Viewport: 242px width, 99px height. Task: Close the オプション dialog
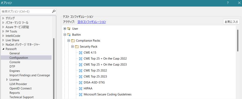(x=239, y=3)
